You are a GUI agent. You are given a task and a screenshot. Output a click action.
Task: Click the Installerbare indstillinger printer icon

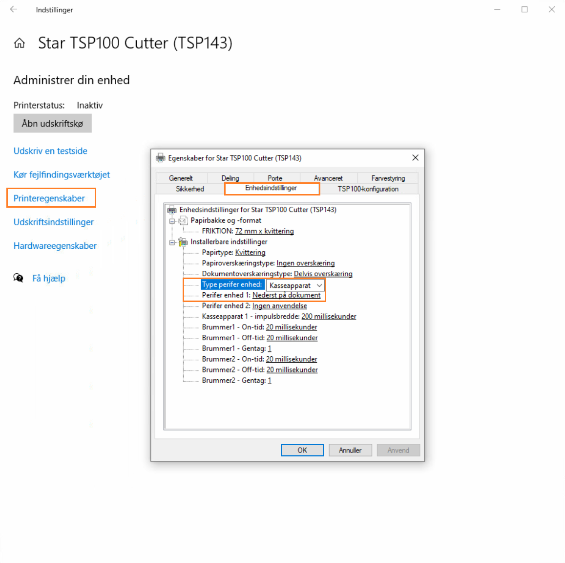coord(183,241)
